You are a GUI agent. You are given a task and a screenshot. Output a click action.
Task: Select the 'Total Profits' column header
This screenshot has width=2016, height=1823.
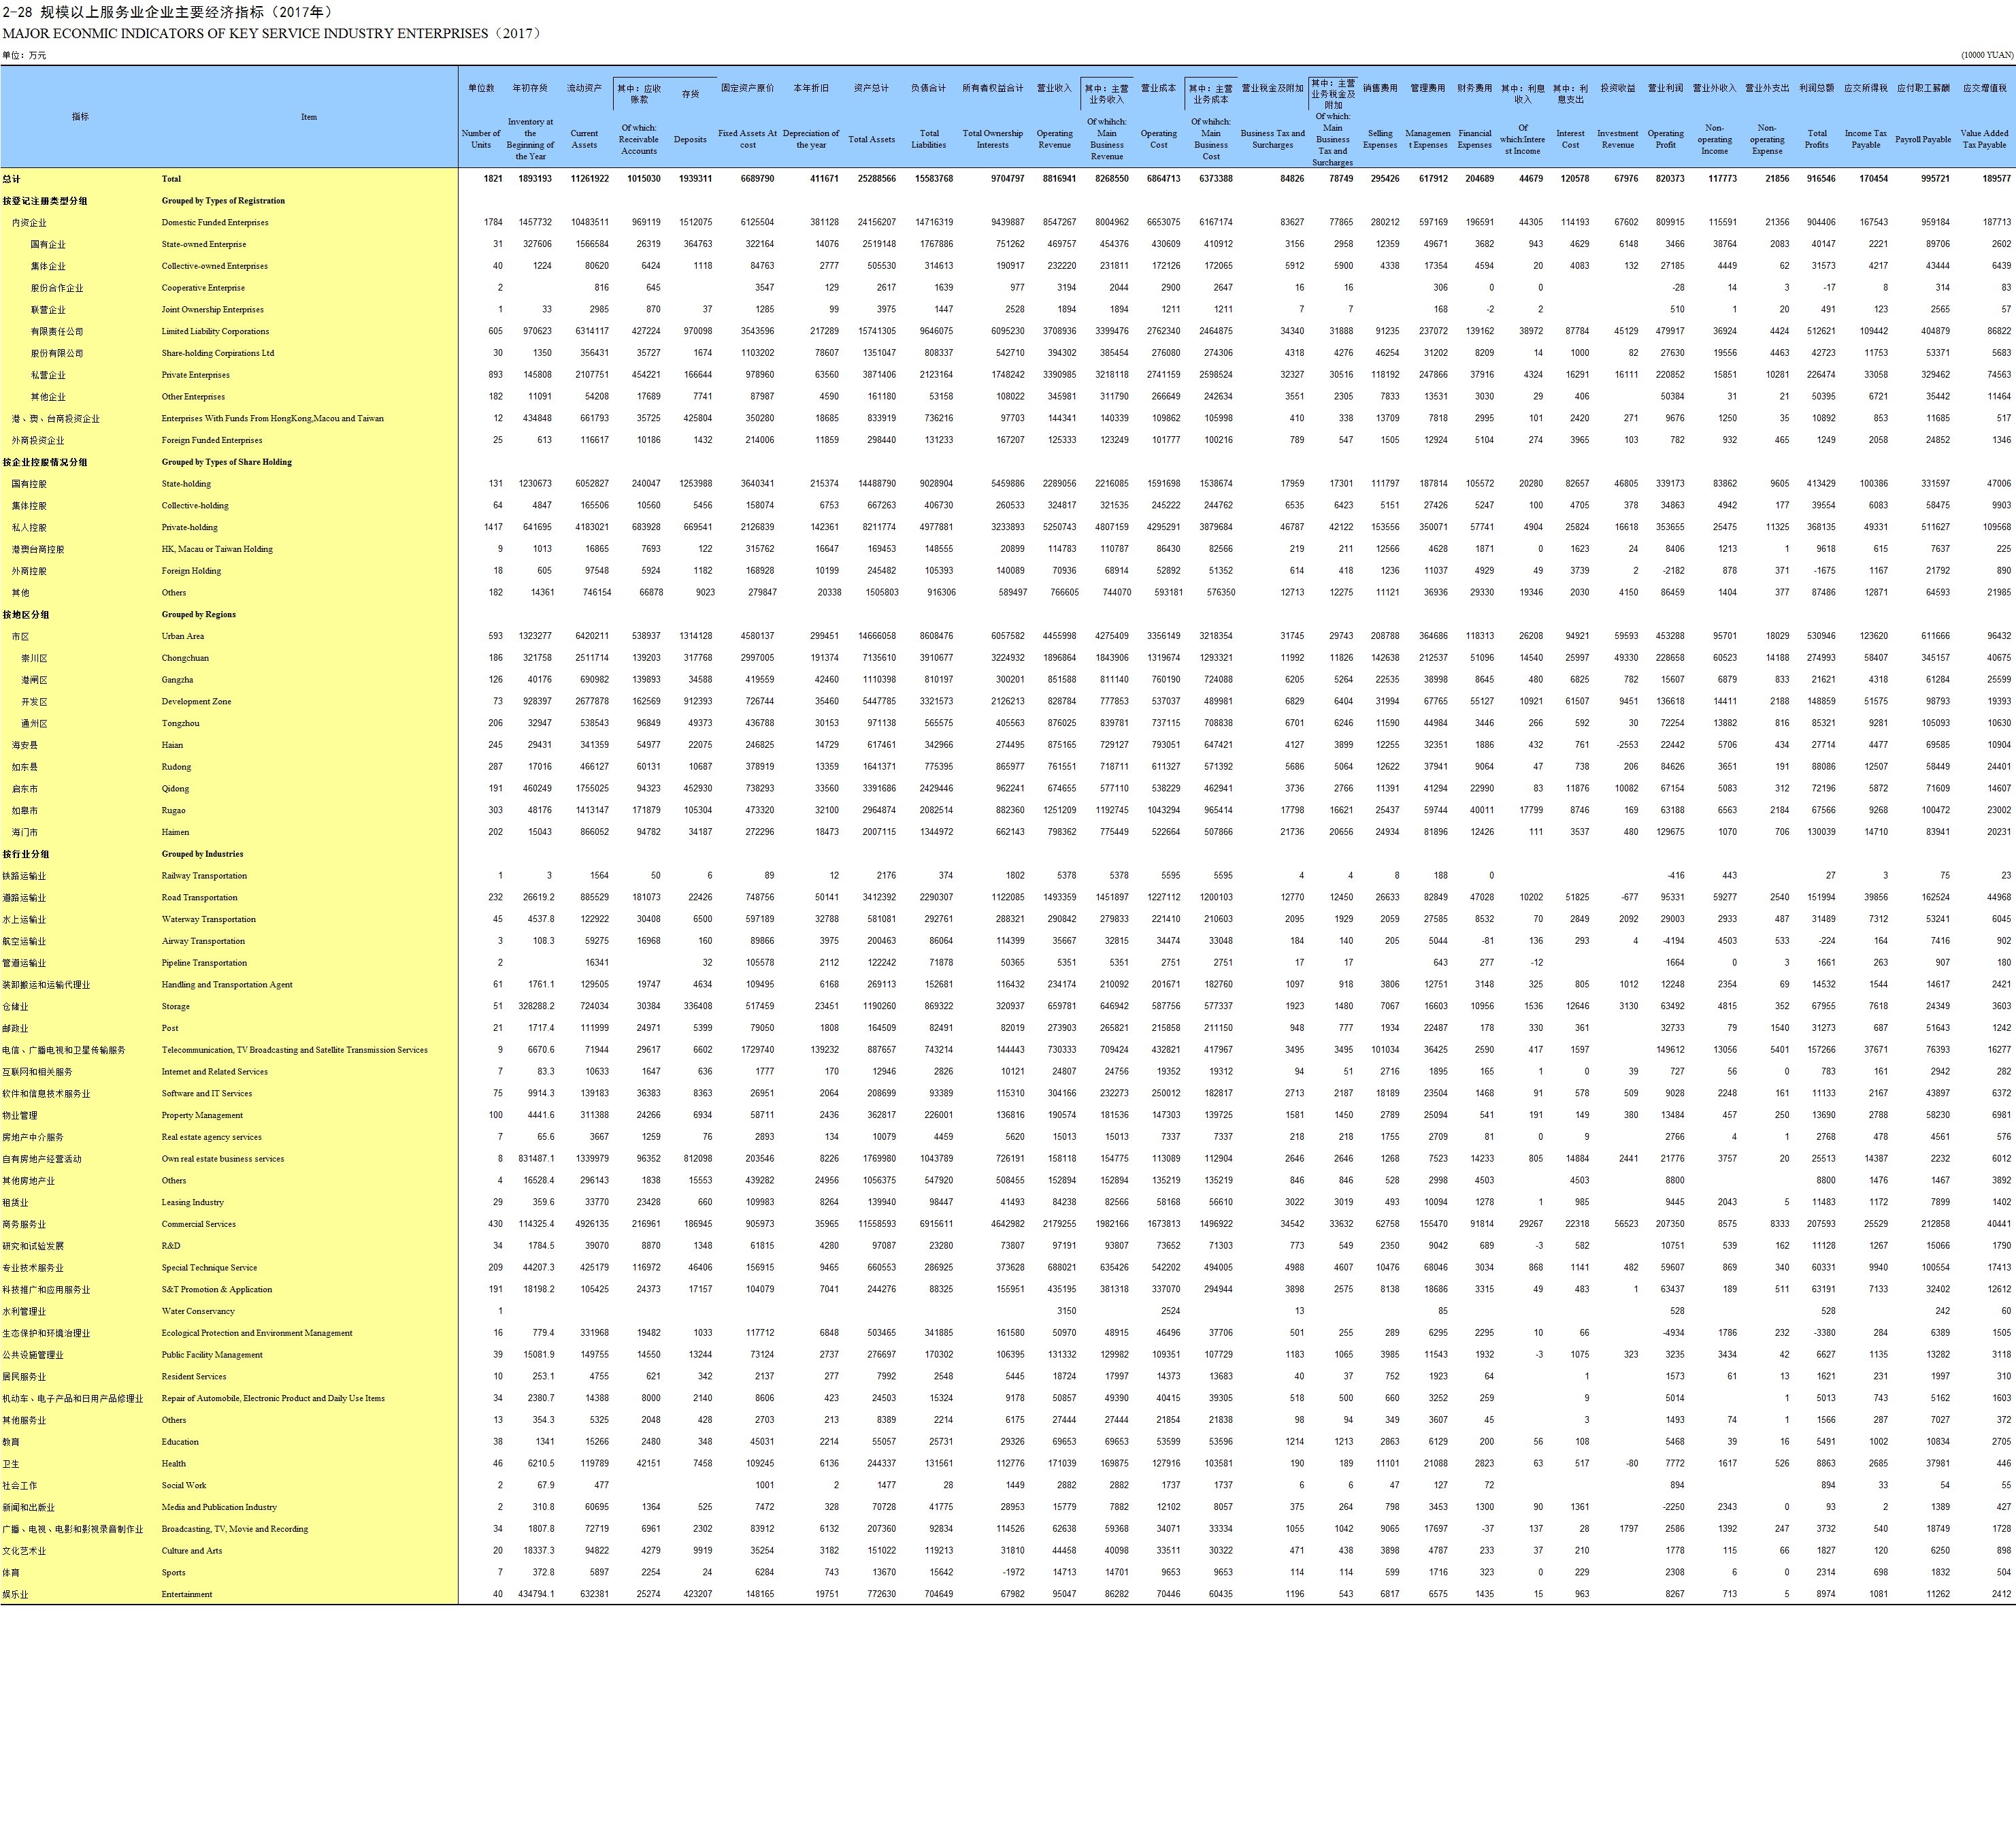(x=1816, y=139)
